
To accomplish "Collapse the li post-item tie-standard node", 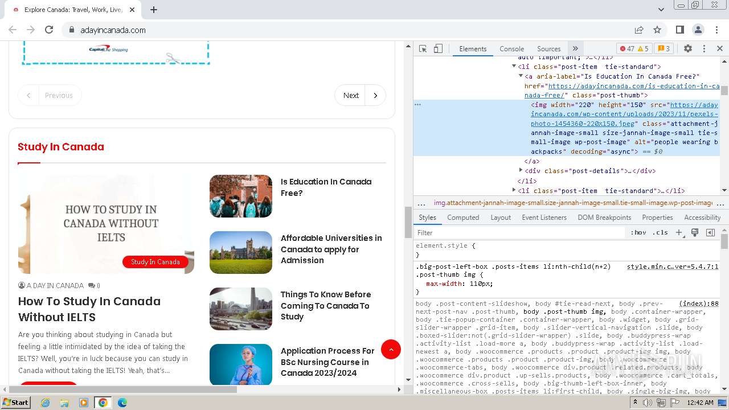I will (514, 67).
